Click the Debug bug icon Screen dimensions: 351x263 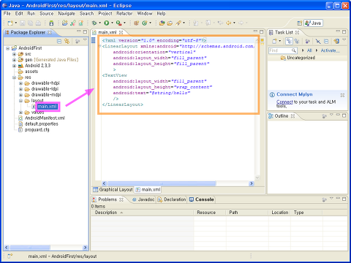click(94, 23)
